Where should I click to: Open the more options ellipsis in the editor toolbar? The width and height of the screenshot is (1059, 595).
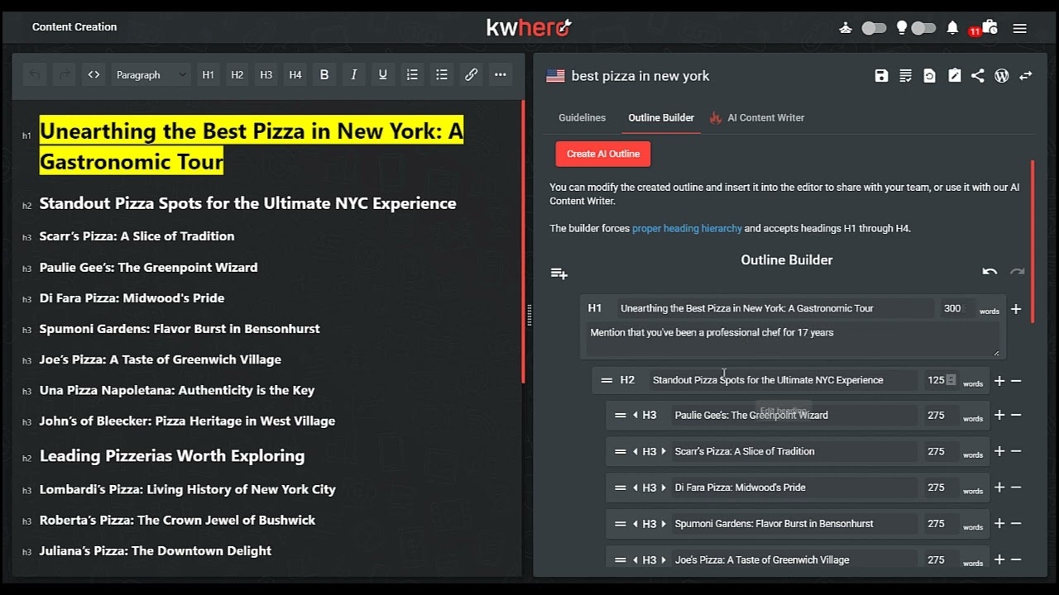(x=501, y=74)
